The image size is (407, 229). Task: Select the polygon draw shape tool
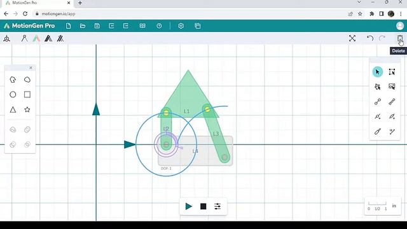tap(13, 80)
